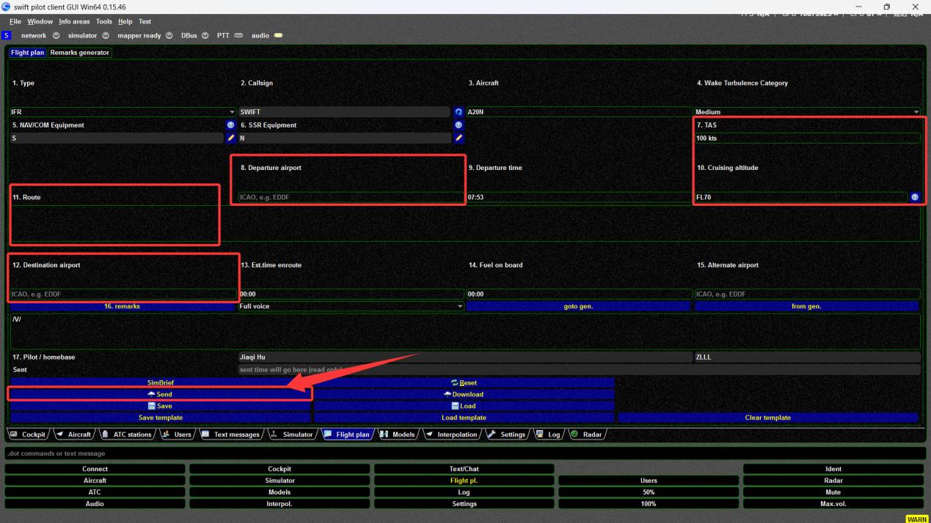This screenshot has width=931, height=523.
Task: Click the Connect button
Action: (x=95, y=469)
